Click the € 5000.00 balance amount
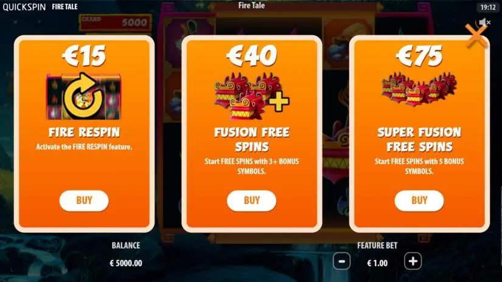 [126, 263]
